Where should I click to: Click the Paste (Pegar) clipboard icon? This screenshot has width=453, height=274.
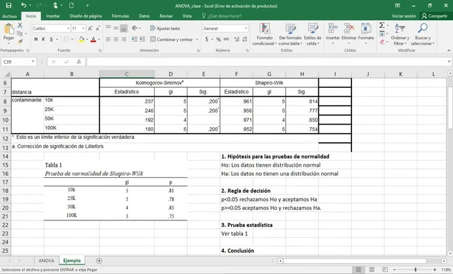(8, 29)
